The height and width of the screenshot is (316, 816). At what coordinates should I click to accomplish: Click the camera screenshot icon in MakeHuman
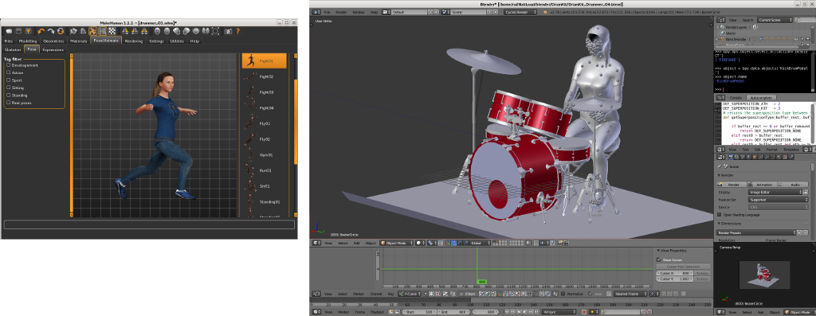(x=228, y=31)
